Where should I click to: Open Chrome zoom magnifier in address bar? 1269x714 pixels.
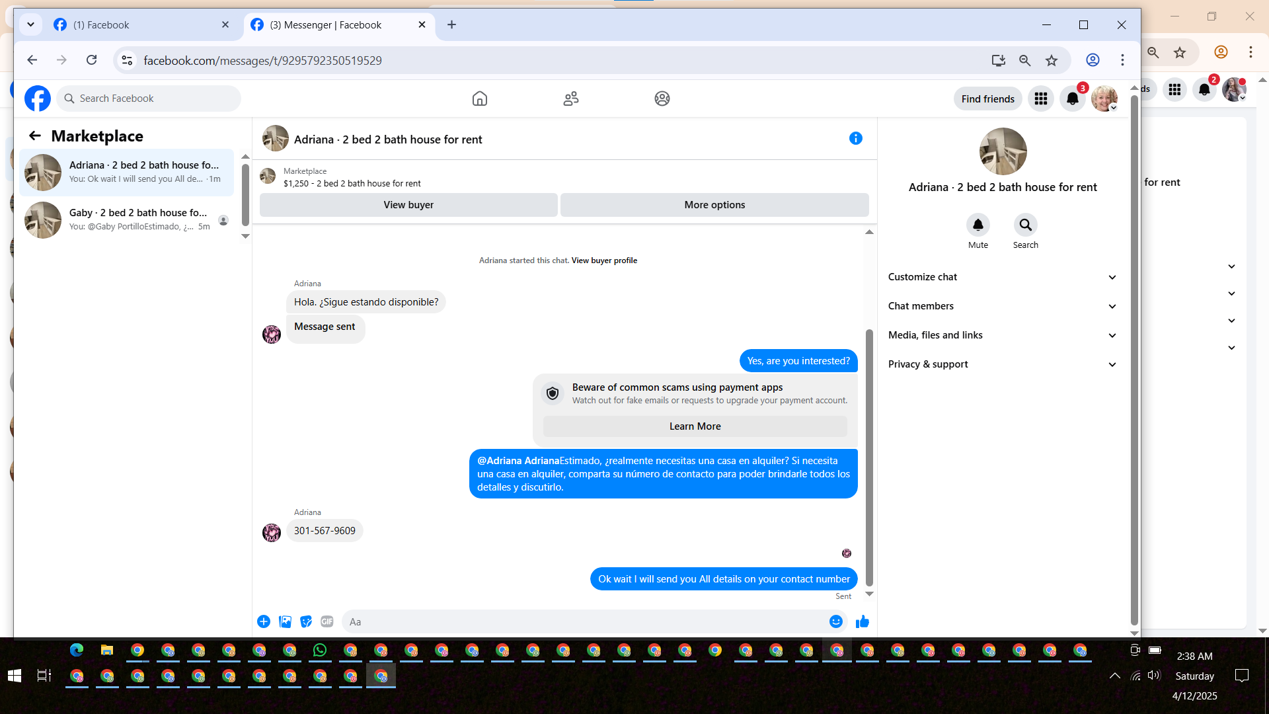1025,60
